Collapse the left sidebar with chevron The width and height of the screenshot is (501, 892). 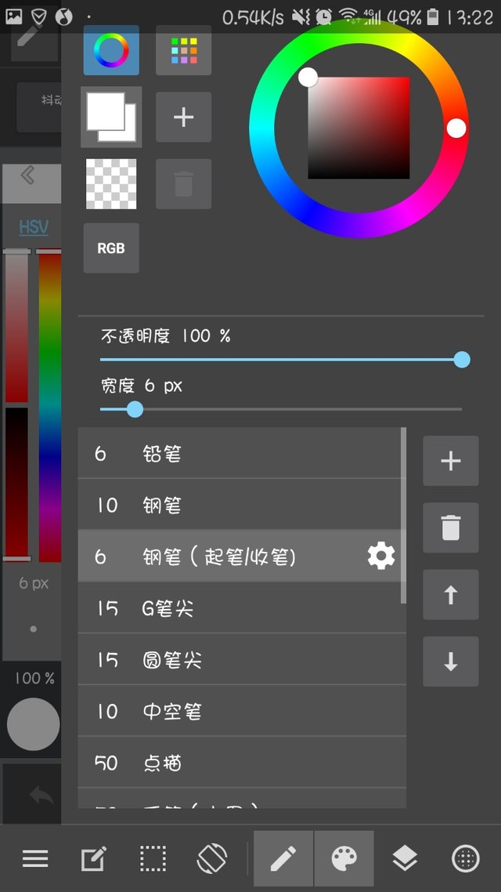(x=29, y=176)
